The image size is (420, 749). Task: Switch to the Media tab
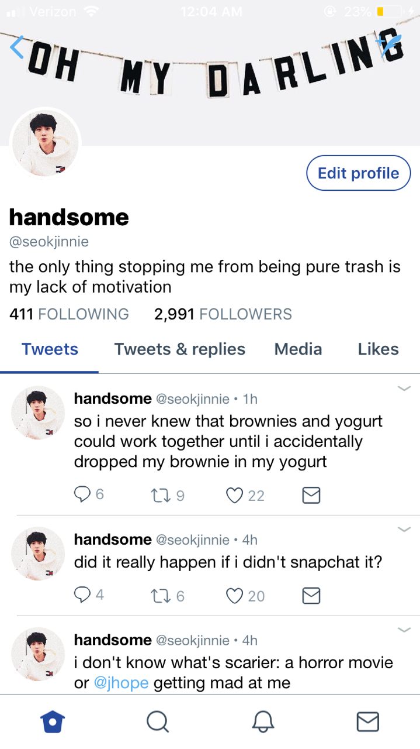(x=298, y=349)
